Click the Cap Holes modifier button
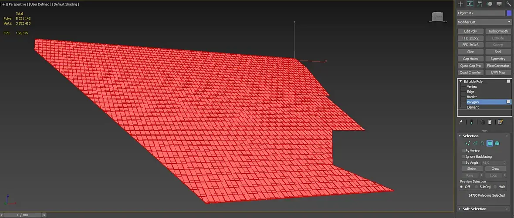514x218 pixels. (470, 59)
